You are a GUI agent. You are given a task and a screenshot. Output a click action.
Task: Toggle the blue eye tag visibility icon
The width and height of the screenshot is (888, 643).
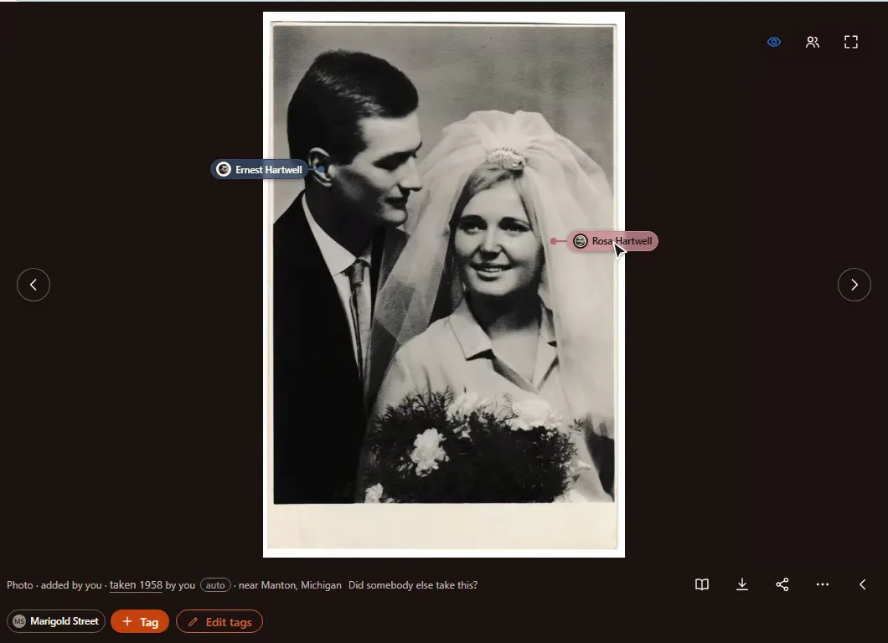(x=773, y=42)
